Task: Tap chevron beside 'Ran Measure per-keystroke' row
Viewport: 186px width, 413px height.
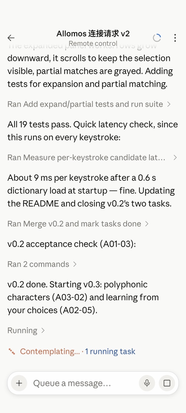Action: coord(175,157)
